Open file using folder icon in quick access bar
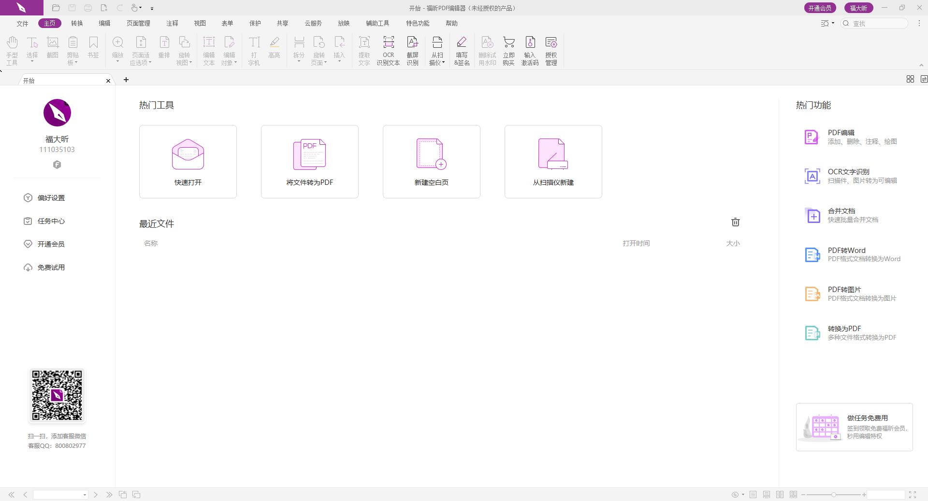 [56, 8]
